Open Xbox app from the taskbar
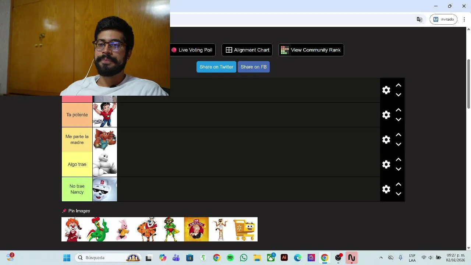The height and width of the screenshot is (265, 471). 271,258
